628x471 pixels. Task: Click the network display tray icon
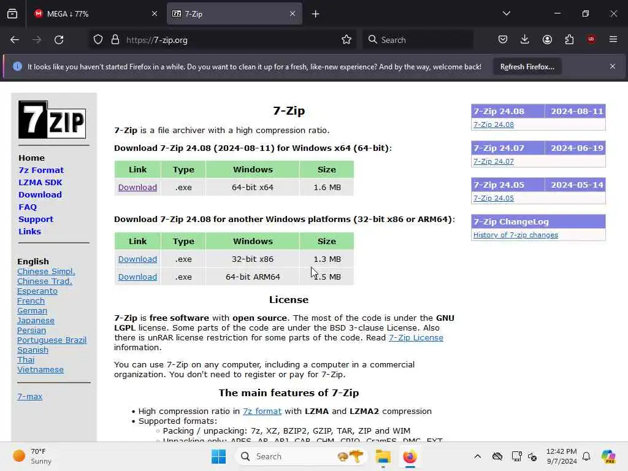516,456
